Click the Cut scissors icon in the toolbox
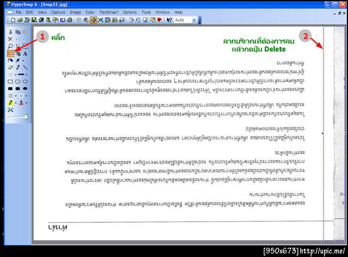 [x=10, y=32]
